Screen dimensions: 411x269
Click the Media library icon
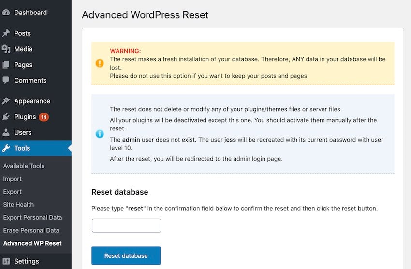[6, 49]
